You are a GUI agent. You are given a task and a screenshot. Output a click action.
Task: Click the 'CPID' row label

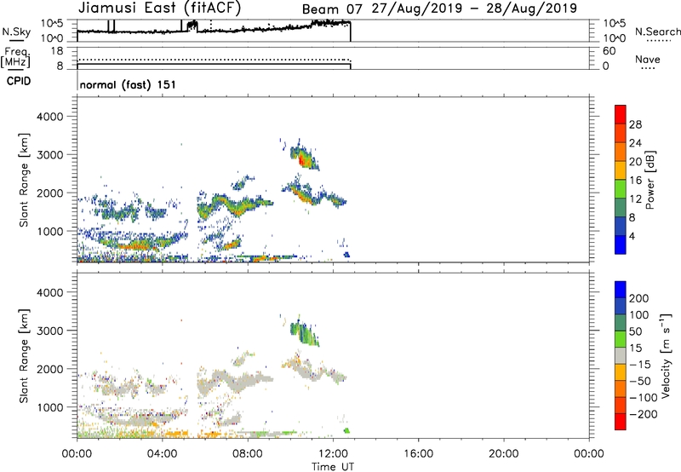click(19, 81)
